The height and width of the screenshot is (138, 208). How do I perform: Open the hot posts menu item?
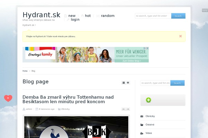click(88, 16)
